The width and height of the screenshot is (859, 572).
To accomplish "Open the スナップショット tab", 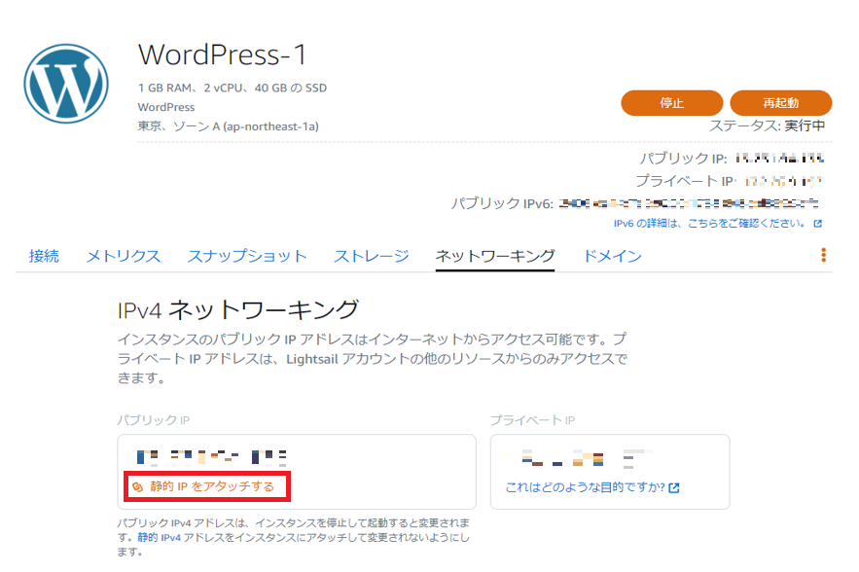I will tap(247, 256).
